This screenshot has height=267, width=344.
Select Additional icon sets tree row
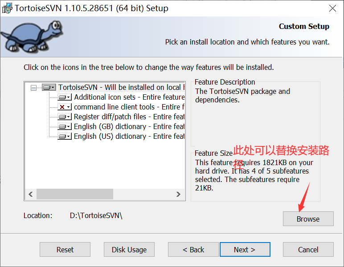click(x=129, y=97)
